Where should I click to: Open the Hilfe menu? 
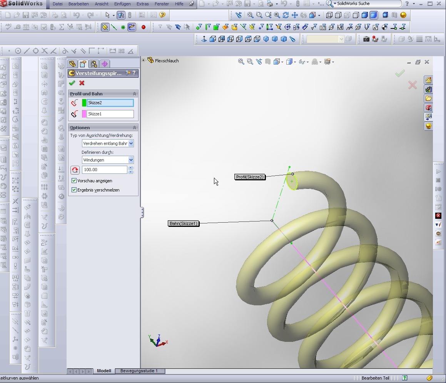click(179, 4)
